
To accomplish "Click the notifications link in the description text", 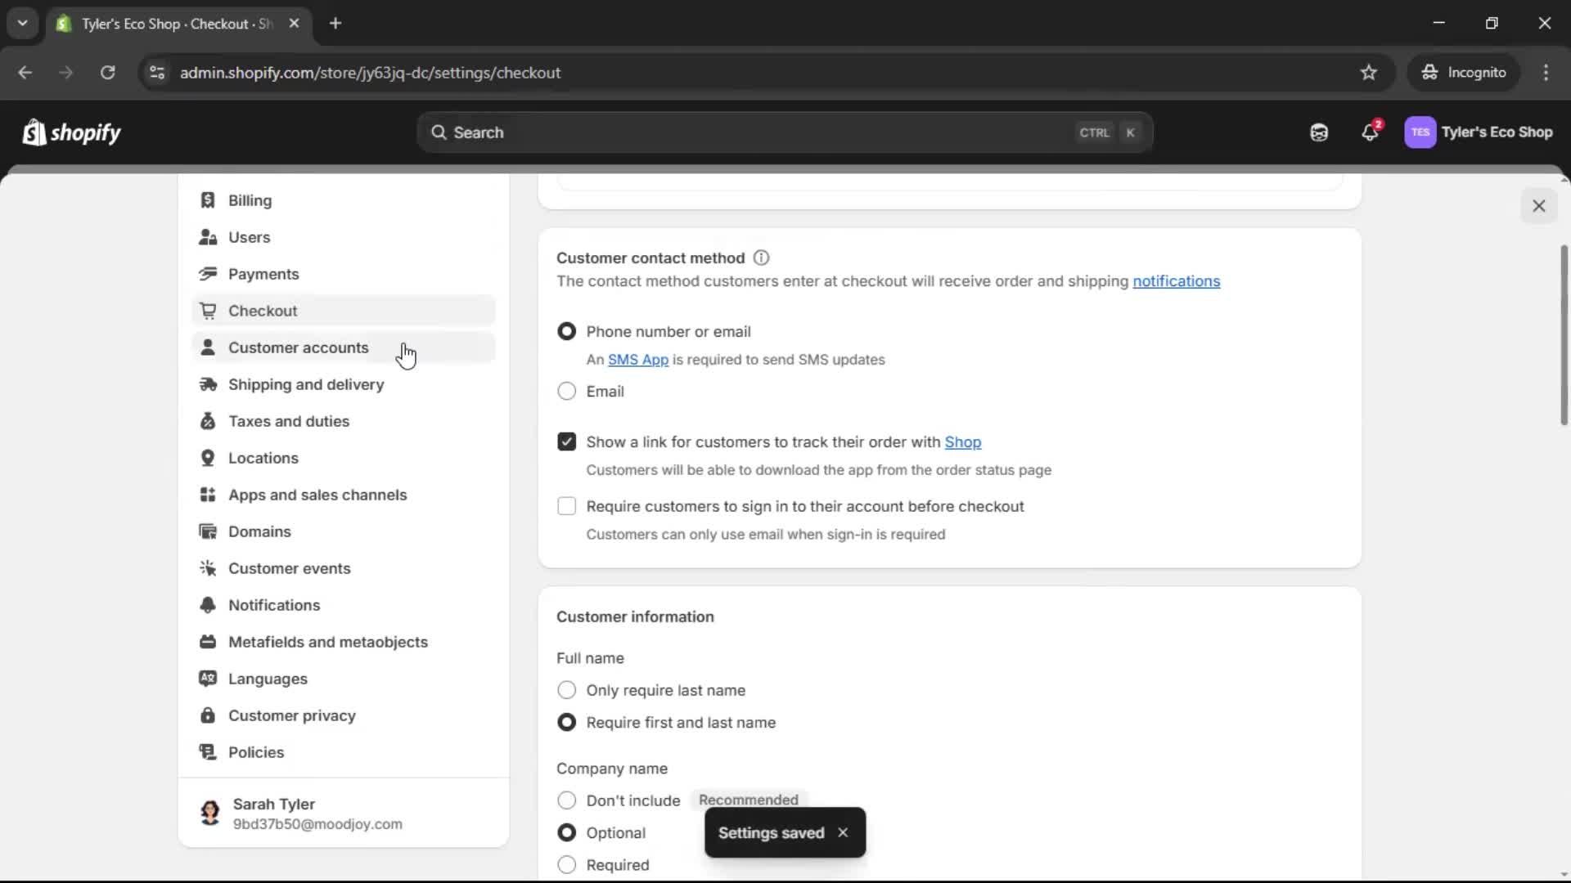I will 1177,281.
